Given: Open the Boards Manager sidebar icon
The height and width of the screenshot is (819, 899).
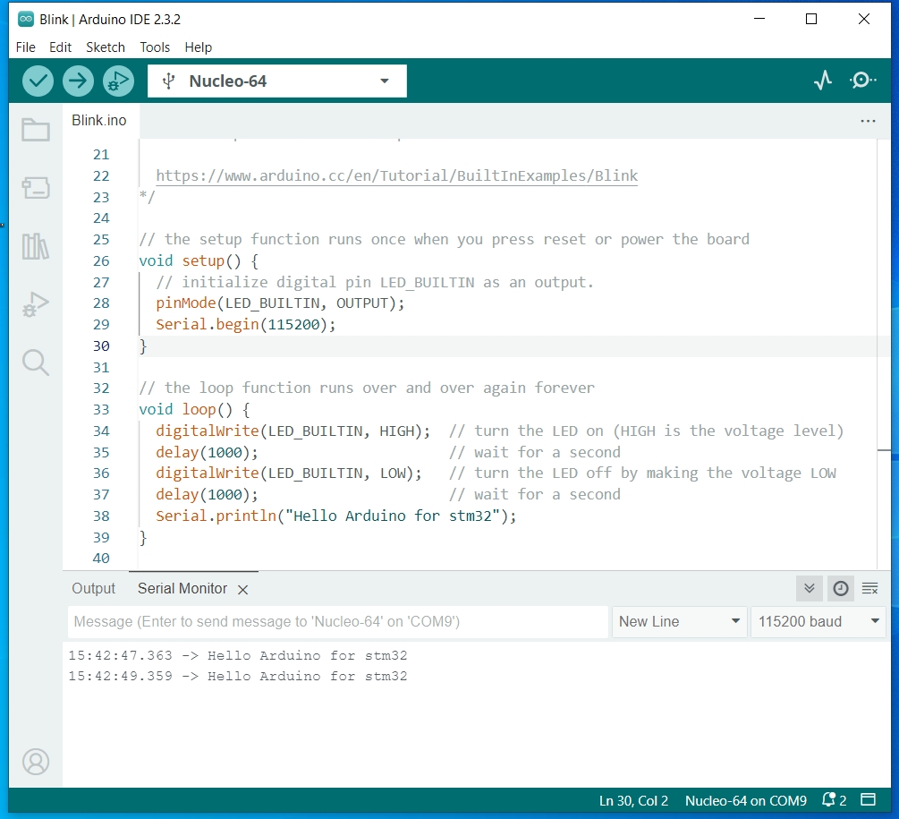Looking at the screenshot, I should click(36, 188).
